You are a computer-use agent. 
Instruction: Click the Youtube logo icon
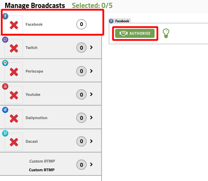tap(5, 87)
